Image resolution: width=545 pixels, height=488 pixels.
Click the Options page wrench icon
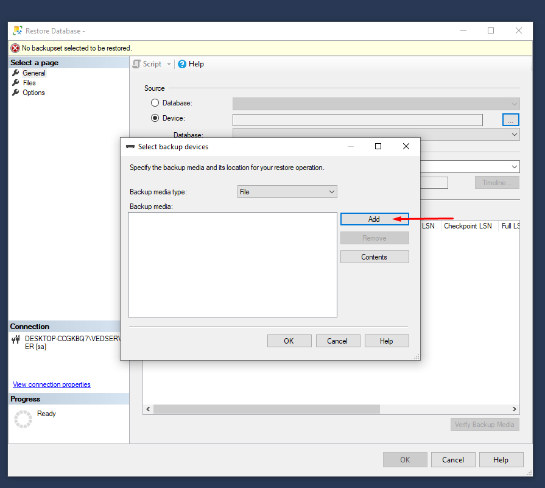pyautogui.click(x=16, y=93)
